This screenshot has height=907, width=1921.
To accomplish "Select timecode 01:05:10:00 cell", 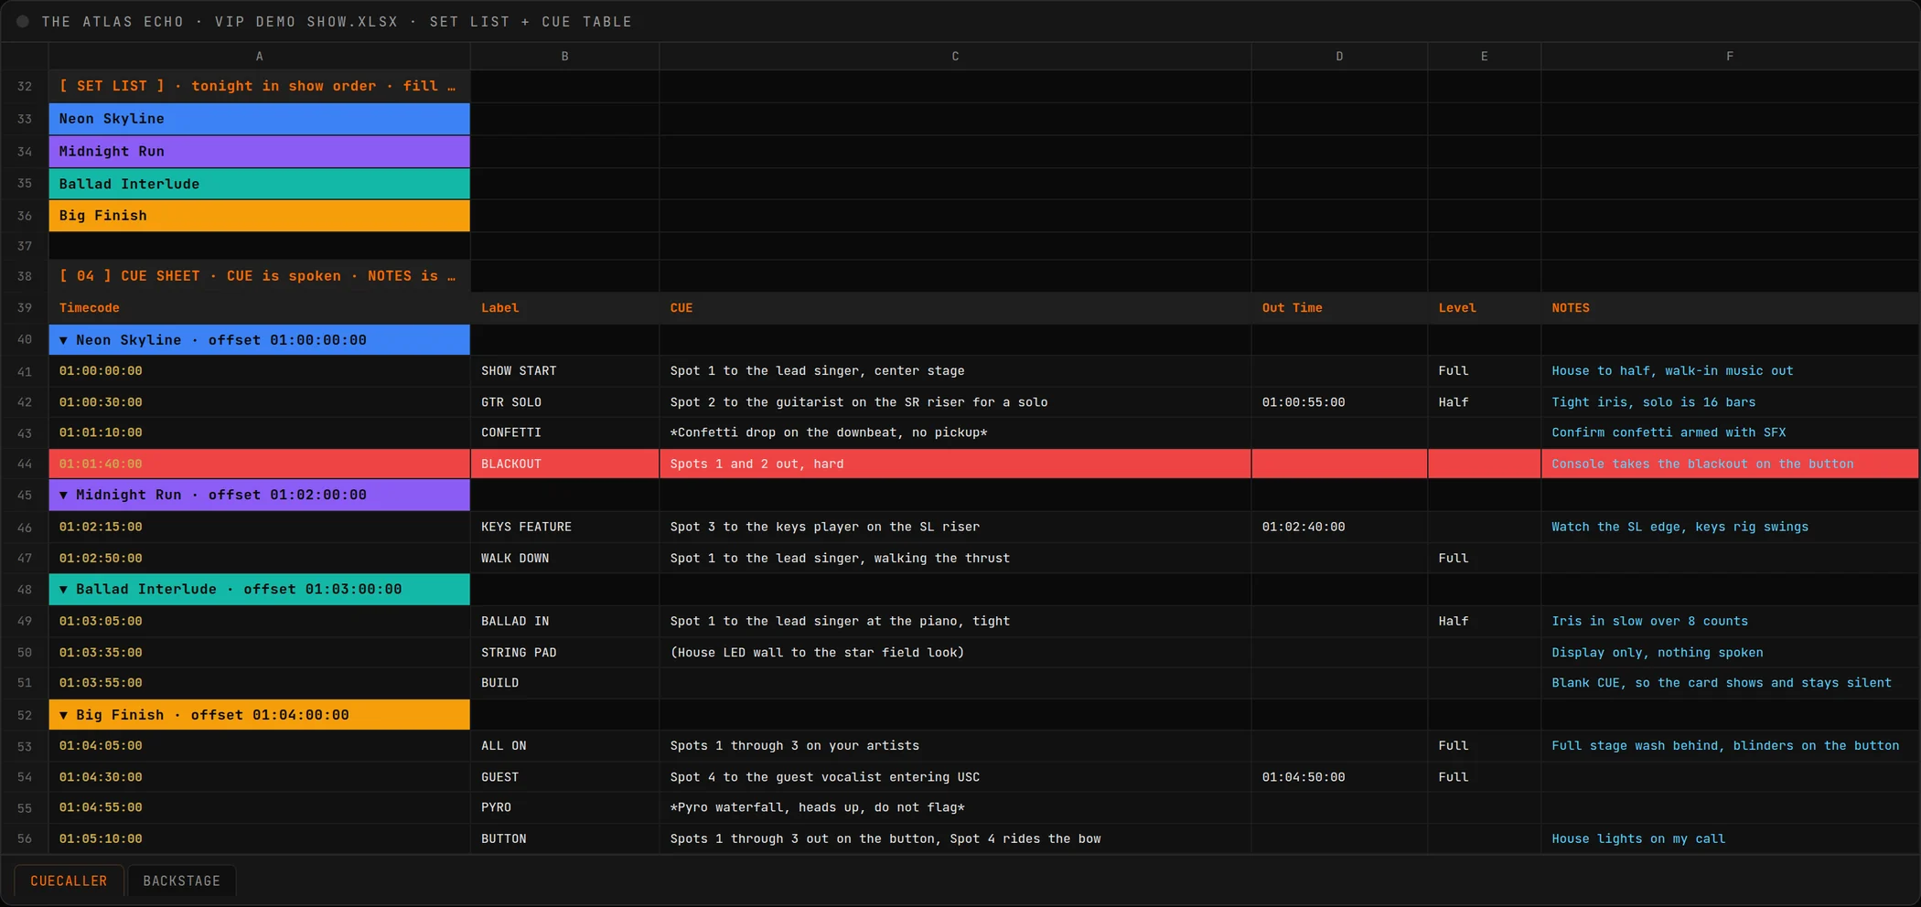I will [x=260, y=838].
